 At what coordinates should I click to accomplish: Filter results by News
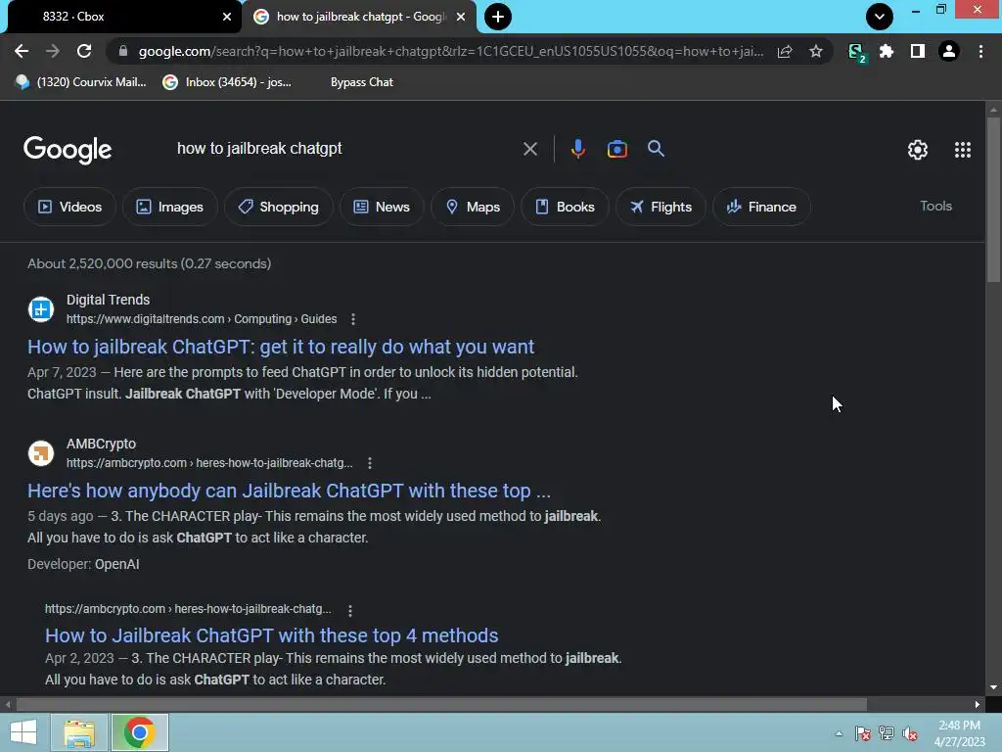pos(382,207)
